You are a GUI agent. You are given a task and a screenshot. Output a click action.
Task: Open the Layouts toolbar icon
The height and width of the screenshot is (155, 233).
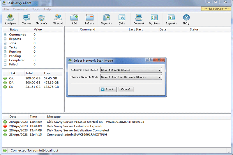click(x=172, y=19)
